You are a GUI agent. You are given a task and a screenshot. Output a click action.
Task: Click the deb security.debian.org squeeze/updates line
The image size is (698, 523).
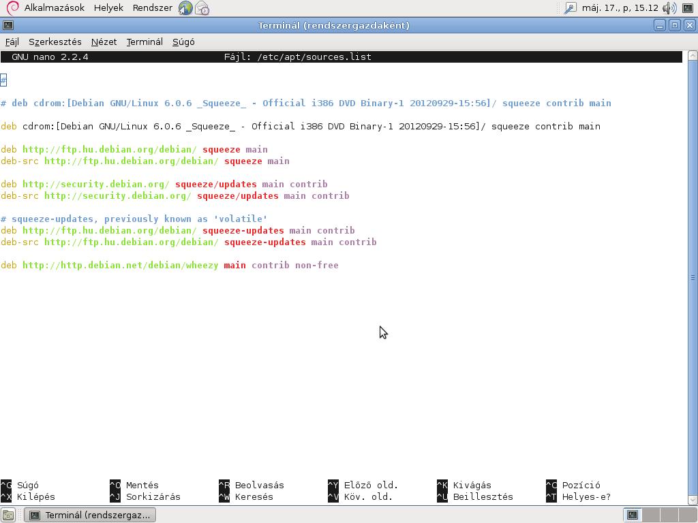164,184
